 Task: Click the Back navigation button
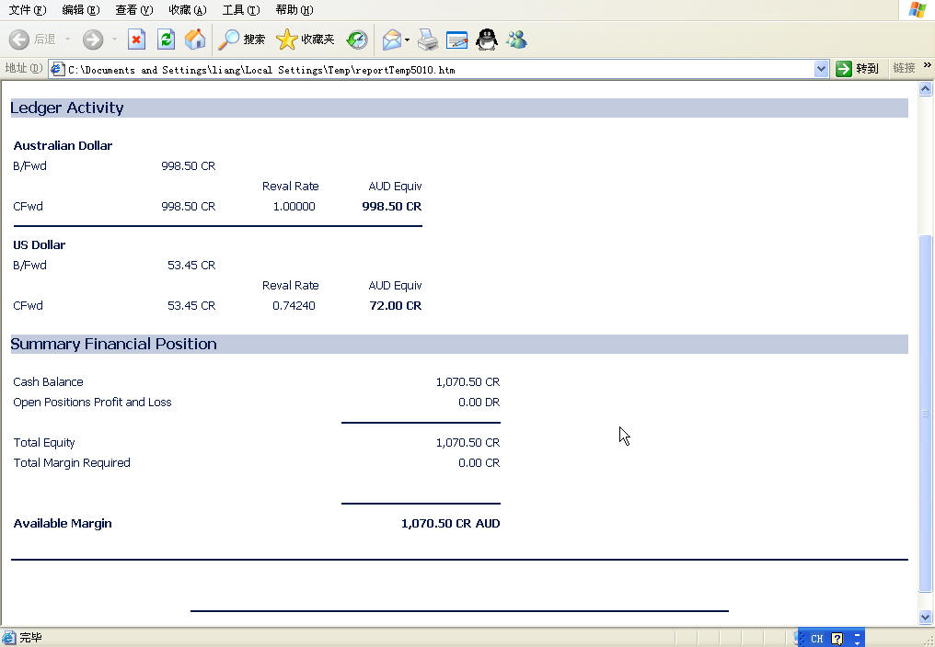(x=32, y=40)
